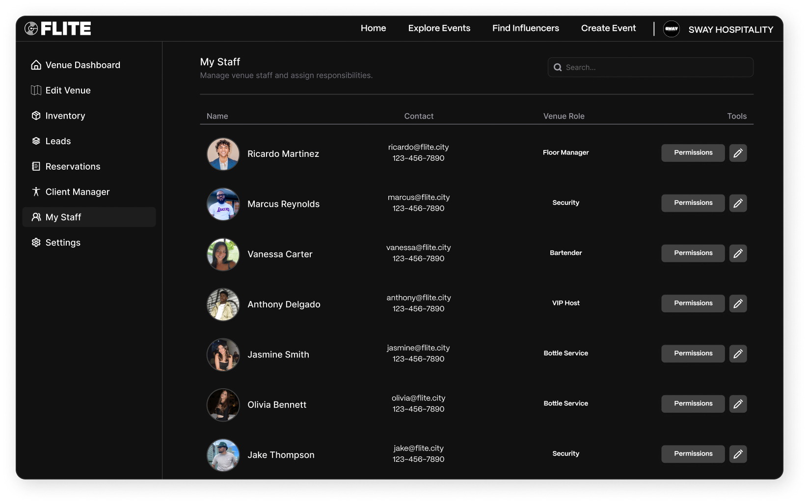Open Venue Dashboard from the sidebar
The image size is (807, 503).
point(82,65)
